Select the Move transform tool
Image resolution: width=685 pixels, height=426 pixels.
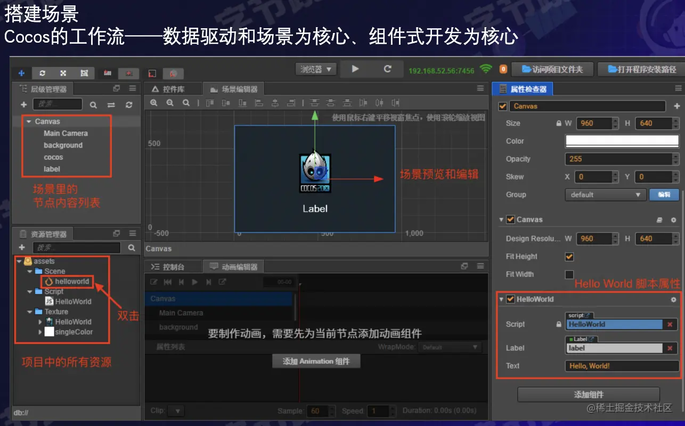click(20, 73)
